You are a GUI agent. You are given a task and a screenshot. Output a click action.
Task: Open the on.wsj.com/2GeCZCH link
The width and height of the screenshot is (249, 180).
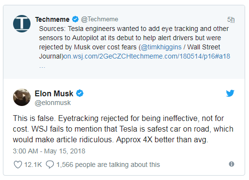coord(97,56)
